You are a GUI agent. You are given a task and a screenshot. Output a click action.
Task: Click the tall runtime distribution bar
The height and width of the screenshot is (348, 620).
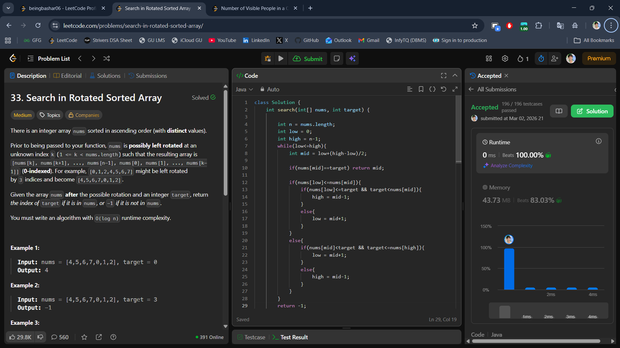pyautogui.click(x=509, y=269)
